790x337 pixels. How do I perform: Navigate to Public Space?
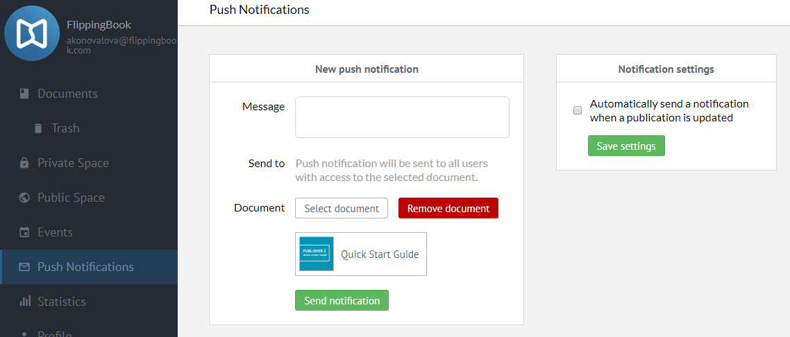(71, 198)
